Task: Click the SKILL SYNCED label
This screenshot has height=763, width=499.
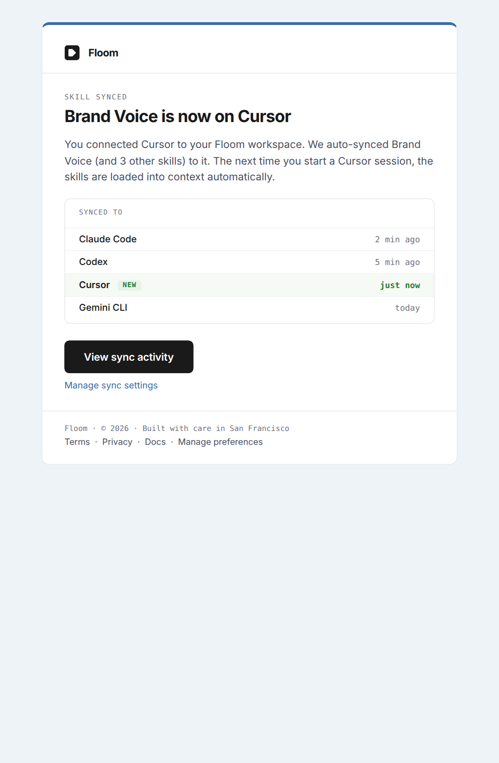Action: [96, 97]
